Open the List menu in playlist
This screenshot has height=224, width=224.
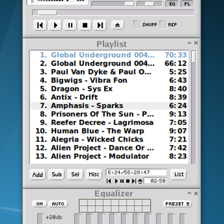[x=179, y=175]
